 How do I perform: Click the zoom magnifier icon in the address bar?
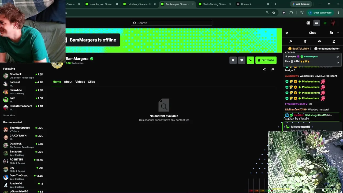267,13
